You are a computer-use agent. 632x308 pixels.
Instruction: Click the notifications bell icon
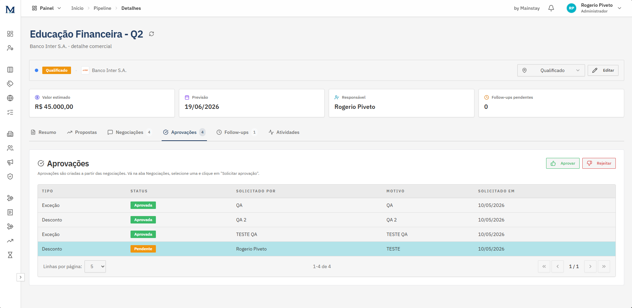[551, 8]
